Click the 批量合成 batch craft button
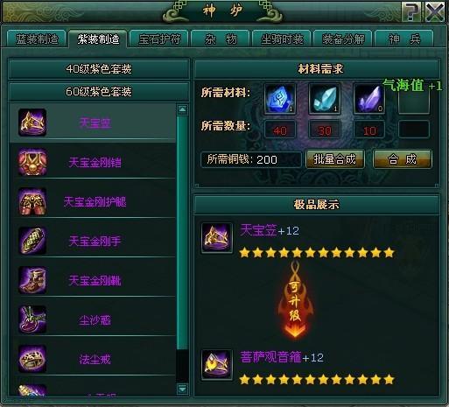This screenshot has height=407, width=449. click(335, 159)
